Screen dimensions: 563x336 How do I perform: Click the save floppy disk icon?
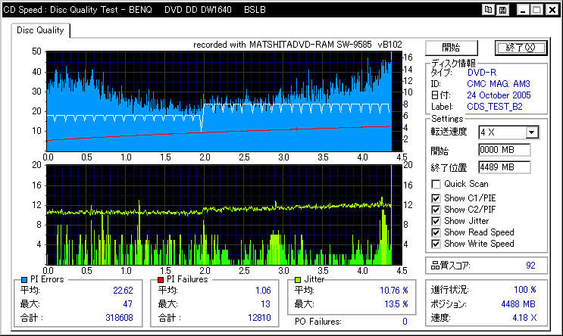click(502, 10)
